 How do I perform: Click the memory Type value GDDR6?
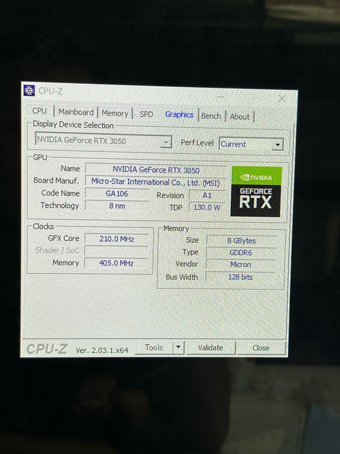241,253
